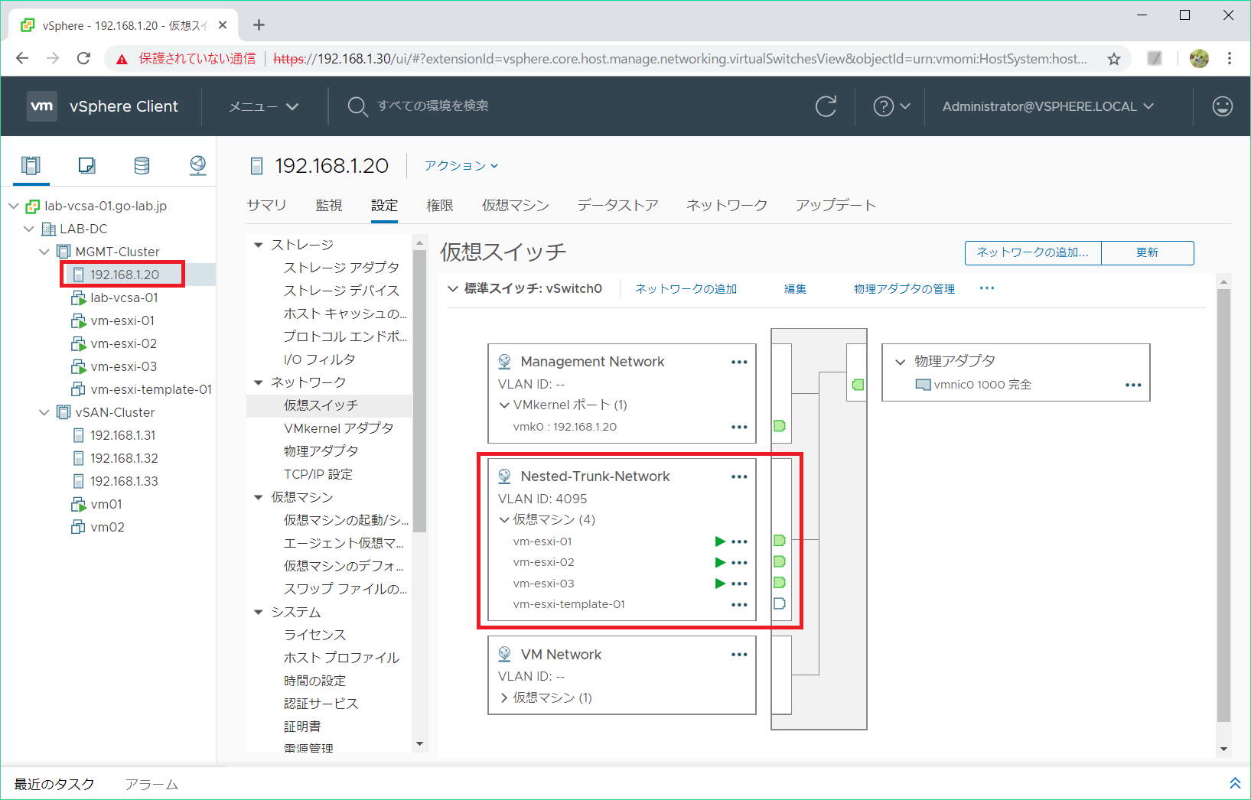Image resolution: width=1251 pixels, height=800 pixels.
Task: Open Management Network ellipsis options
Action: pos(739,362)
